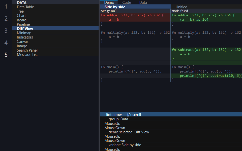Select the Diff View list entry
The height and width of the screenshot is (151, 242).
(x=55, y=28)
